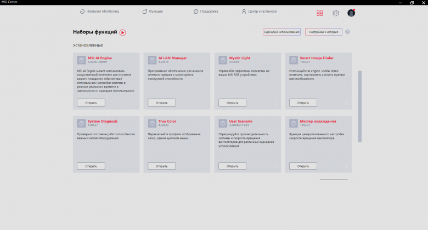The image size is (428, 230).
Task: Click the User Scenario card icon
Action: coord(223,123)
